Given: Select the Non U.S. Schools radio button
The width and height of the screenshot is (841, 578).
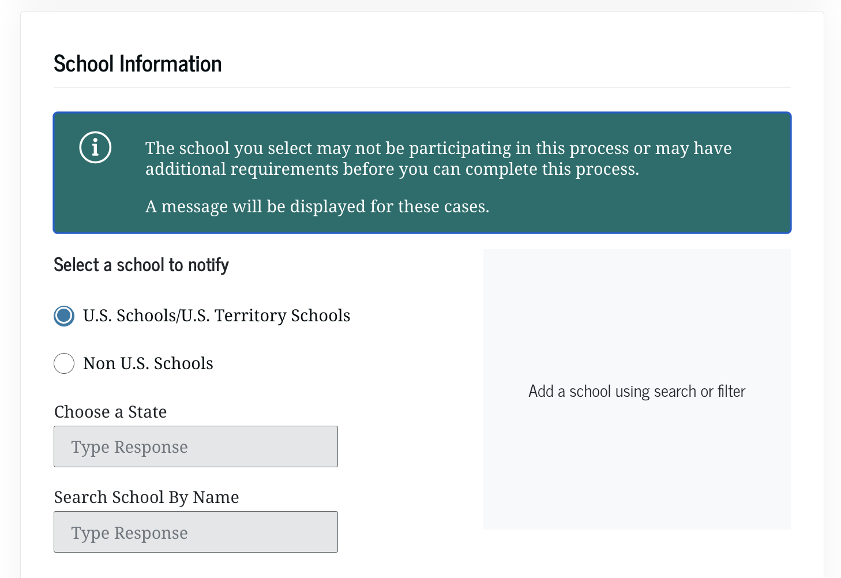Looking at the screenshot, I should 64,363.
